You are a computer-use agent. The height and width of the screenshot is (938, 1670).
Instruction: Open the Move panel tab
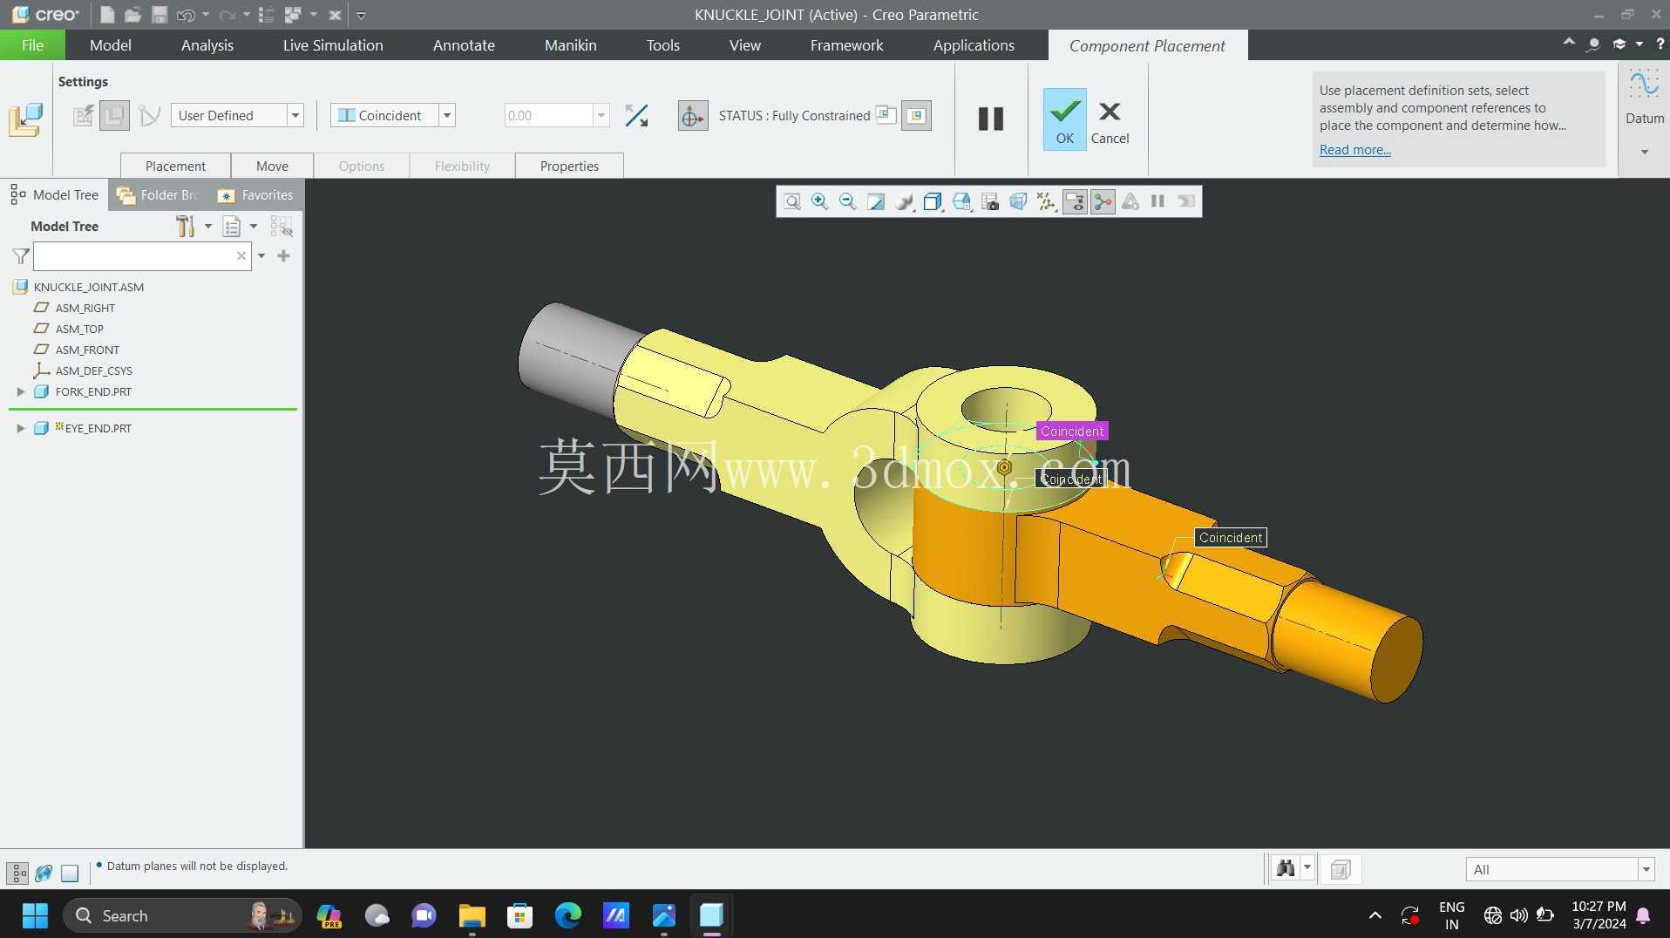[272, 166]
